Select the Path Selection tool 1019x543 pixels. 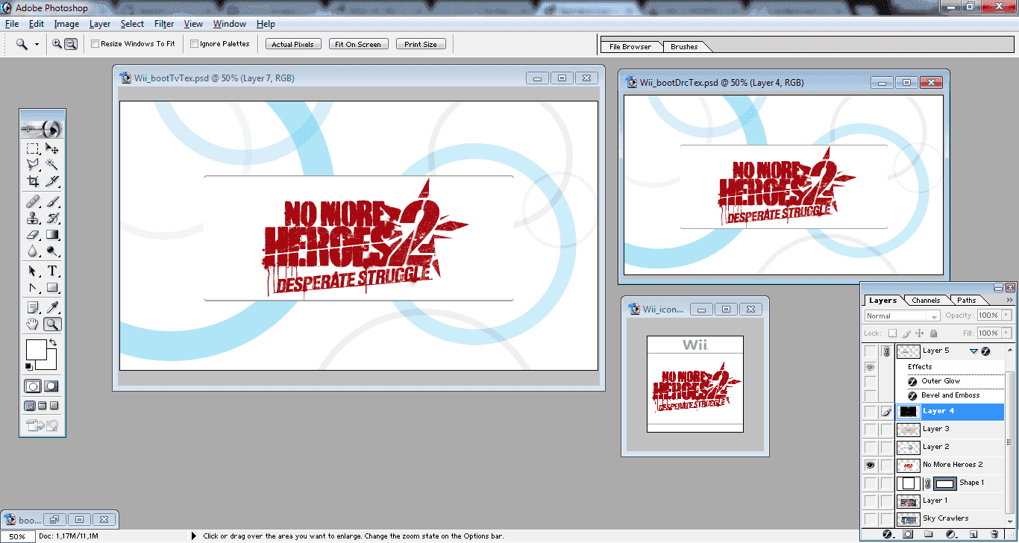click(x=33, y=271)
